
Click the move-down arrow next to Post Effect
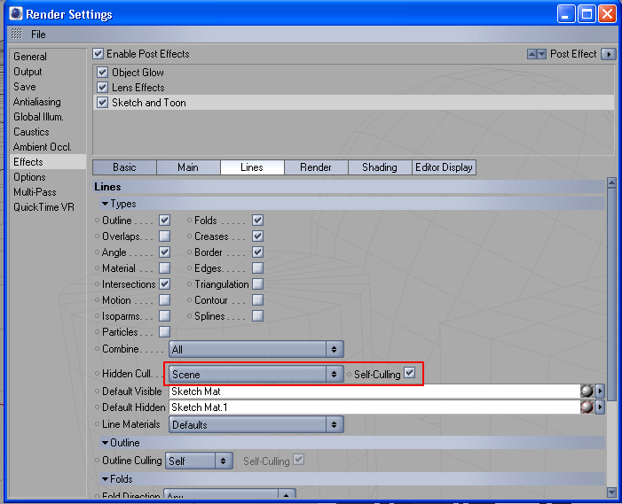coord(541,54)
